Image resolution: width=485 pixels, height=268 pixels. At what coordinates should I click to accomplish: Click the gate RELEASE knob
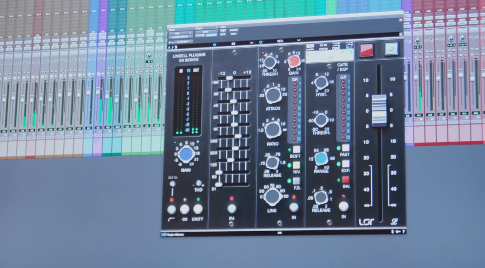point(321,197)
